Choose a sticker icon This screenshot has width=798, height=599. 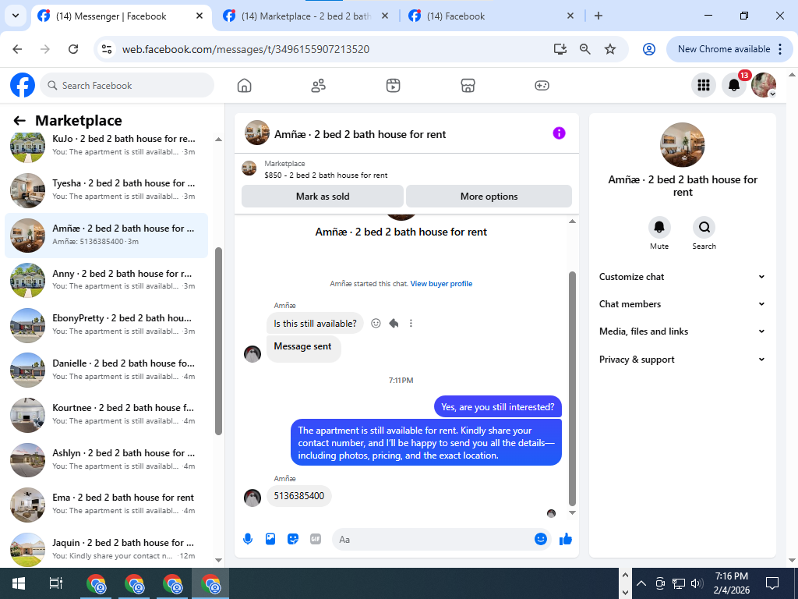pyautogui.click(x=293, y=539)
